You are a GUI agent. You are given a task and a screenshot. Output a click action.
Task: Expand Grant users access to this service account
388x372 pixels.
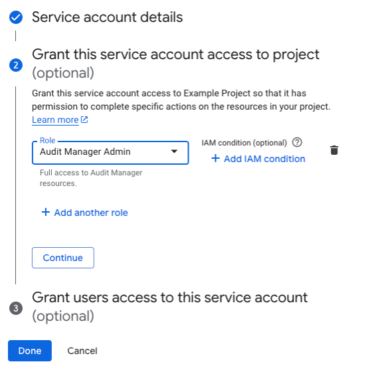pos(170,307)
